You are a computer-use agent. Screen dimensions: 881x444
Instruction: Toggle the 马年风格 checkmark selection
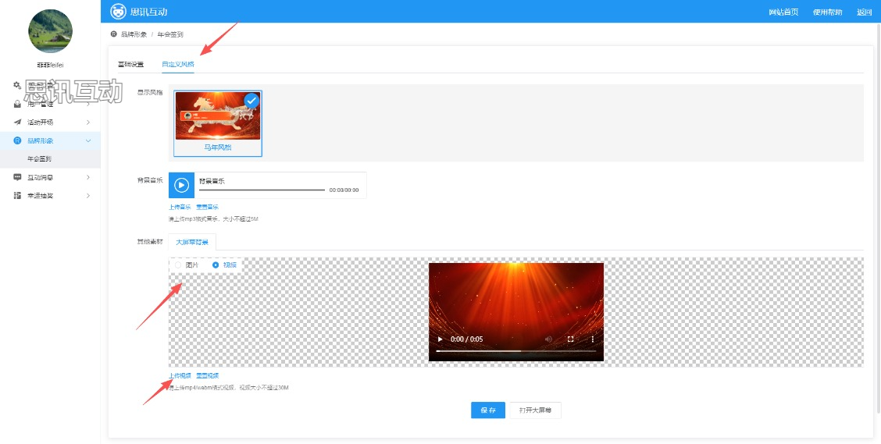coord(251,101)
